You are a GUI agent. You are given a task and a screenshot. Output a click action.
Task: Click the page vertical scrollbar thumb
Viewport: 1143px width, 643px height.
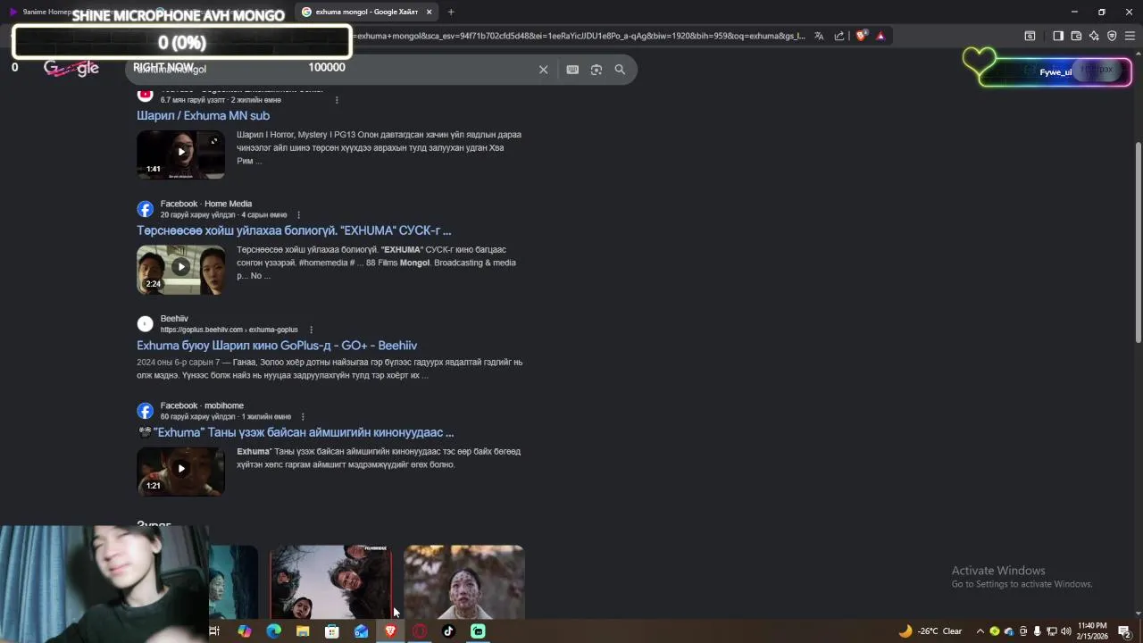[1138, 241]
